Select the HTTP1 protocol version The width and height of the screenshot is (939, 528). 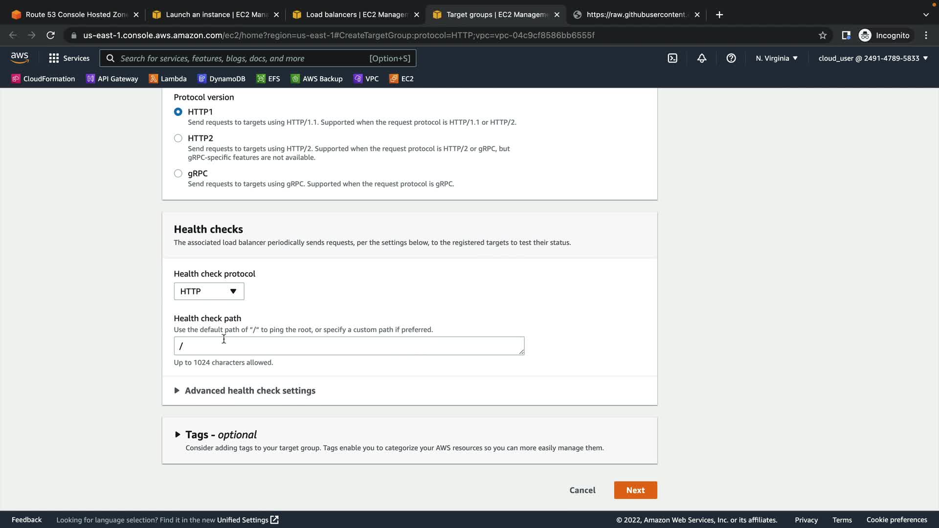[x=178, y=112]
